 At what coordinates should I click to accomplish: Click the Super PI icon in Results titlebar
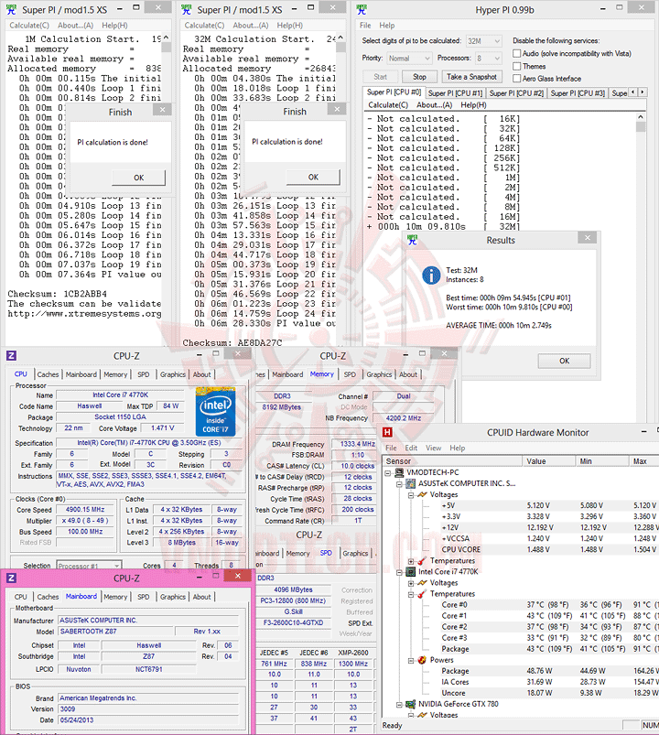pyautogui.click(x=413, y=240)
